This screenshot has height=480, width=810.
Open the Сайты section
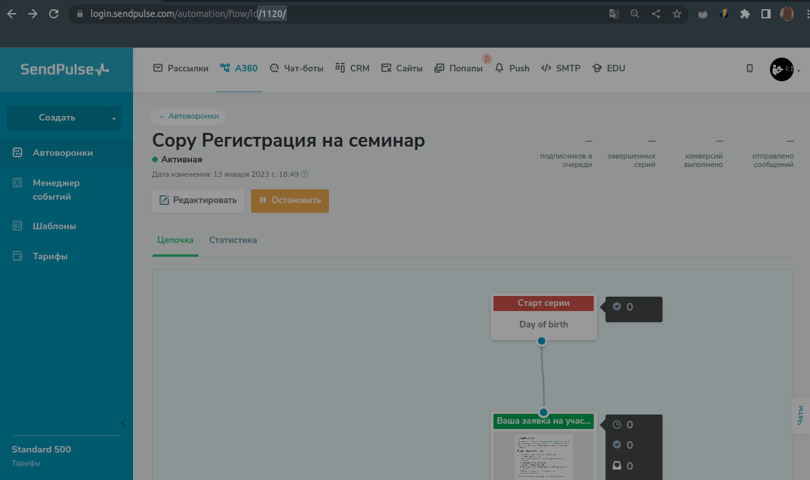(402, 68)
